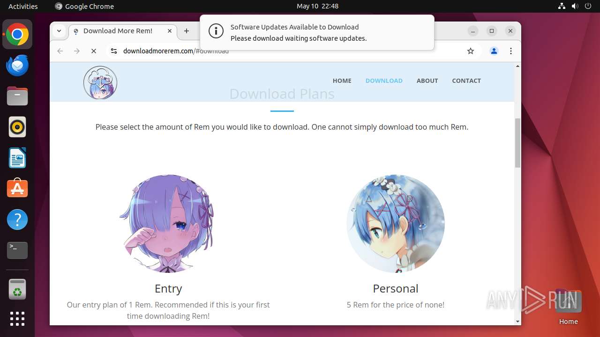The image size is (600, 337).
Task: Click the Entry plan heading
Action: (168, 288)
